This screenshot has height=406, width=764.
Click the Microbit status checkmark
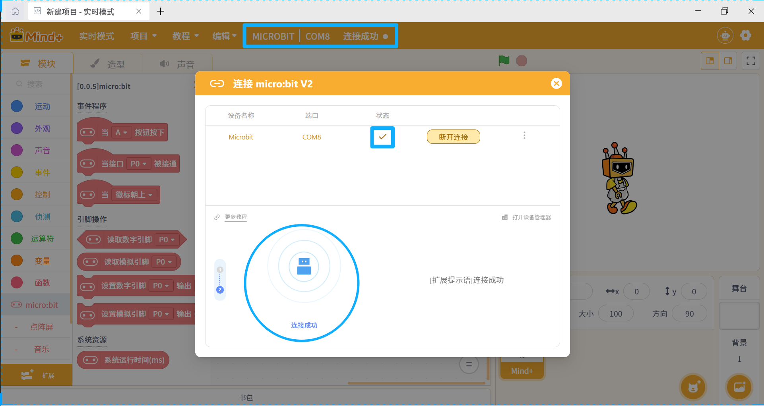pyautogui.click(x=382, y=137)
